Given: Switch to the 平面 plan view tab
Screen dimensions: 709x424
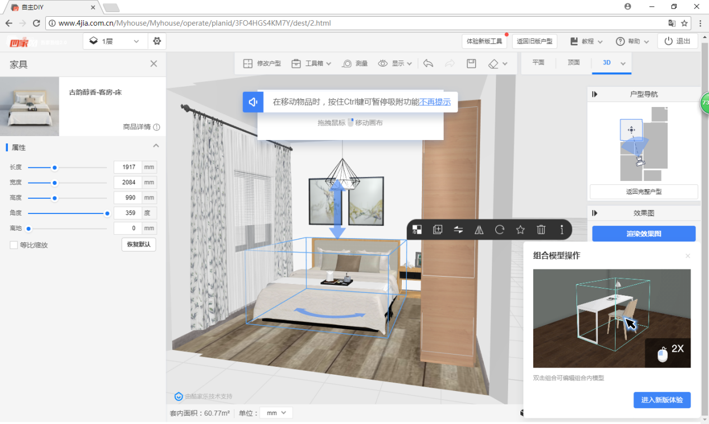Looking at the screenshot, I should point(538,63).
